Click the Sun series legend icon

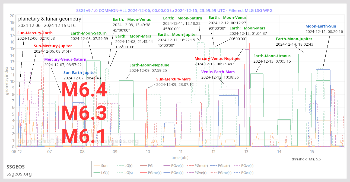point(97,166)
